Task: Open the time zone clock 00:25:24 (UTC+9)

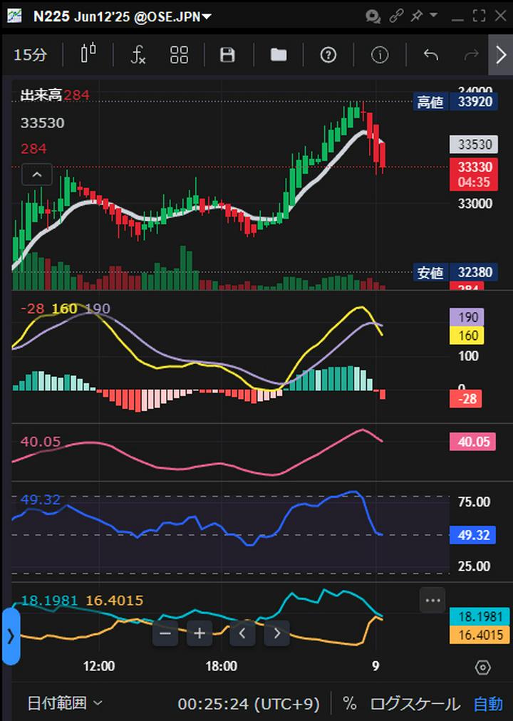Action: [248, 704]
